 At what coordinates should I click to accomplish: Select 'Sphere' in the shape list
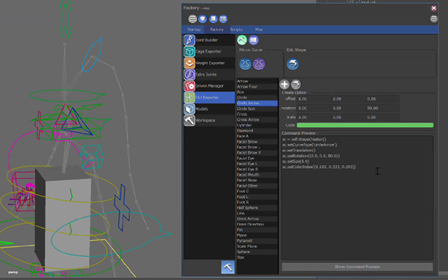coord(257,252)
